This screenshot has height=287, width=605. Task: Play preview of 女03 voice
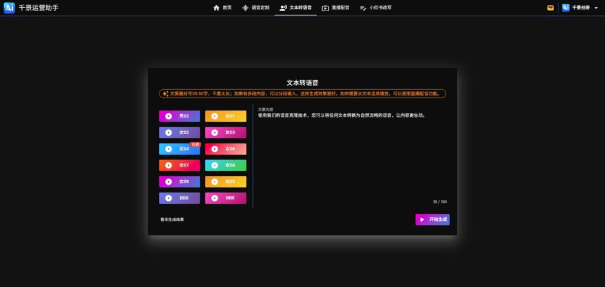point(214,132)
